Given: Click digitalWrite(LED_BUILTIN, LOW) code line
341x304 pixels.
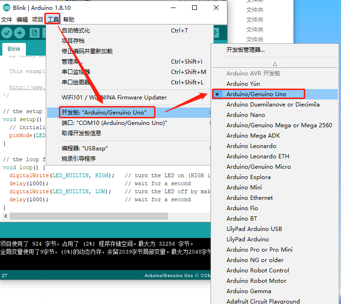Looking at the screenshot, I should click(x=60, y=191).
